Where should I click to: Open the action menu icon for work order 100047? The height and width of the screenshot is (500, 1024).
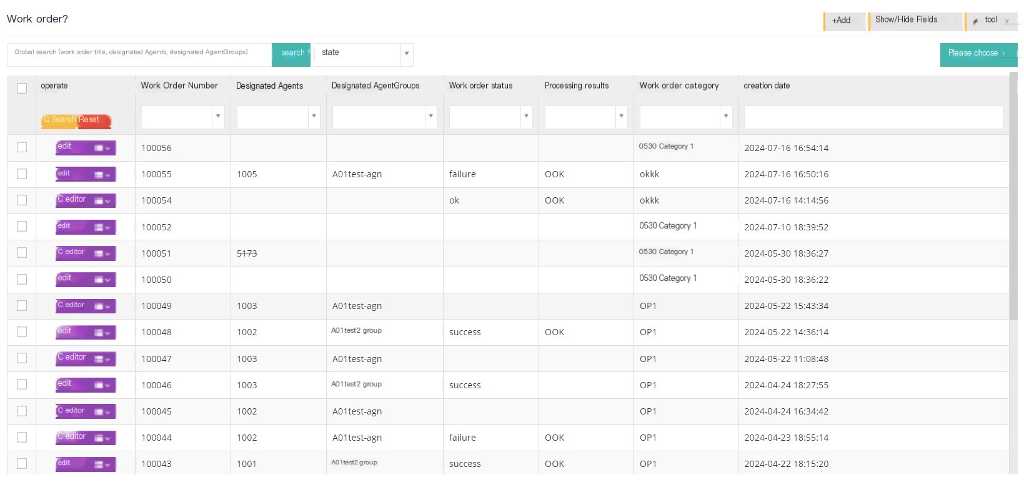point(102,359)
